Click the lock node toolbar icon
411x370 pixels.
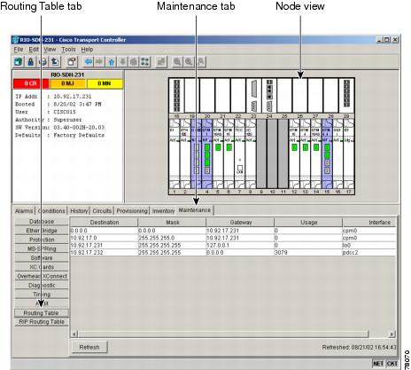30,62
